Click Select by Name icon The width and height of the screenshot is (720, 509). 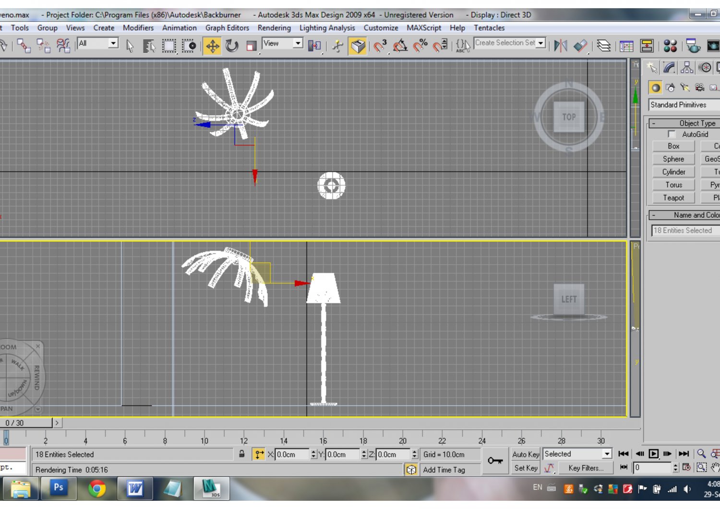pyautogui.click(x=149, y=46)
